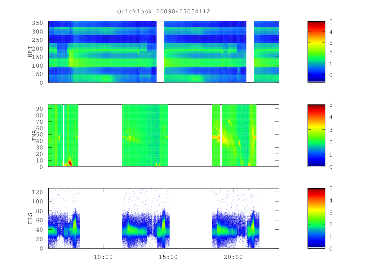
Task: Click the 5 label on ELS colorbar
Action: click(x=331, y=188)
